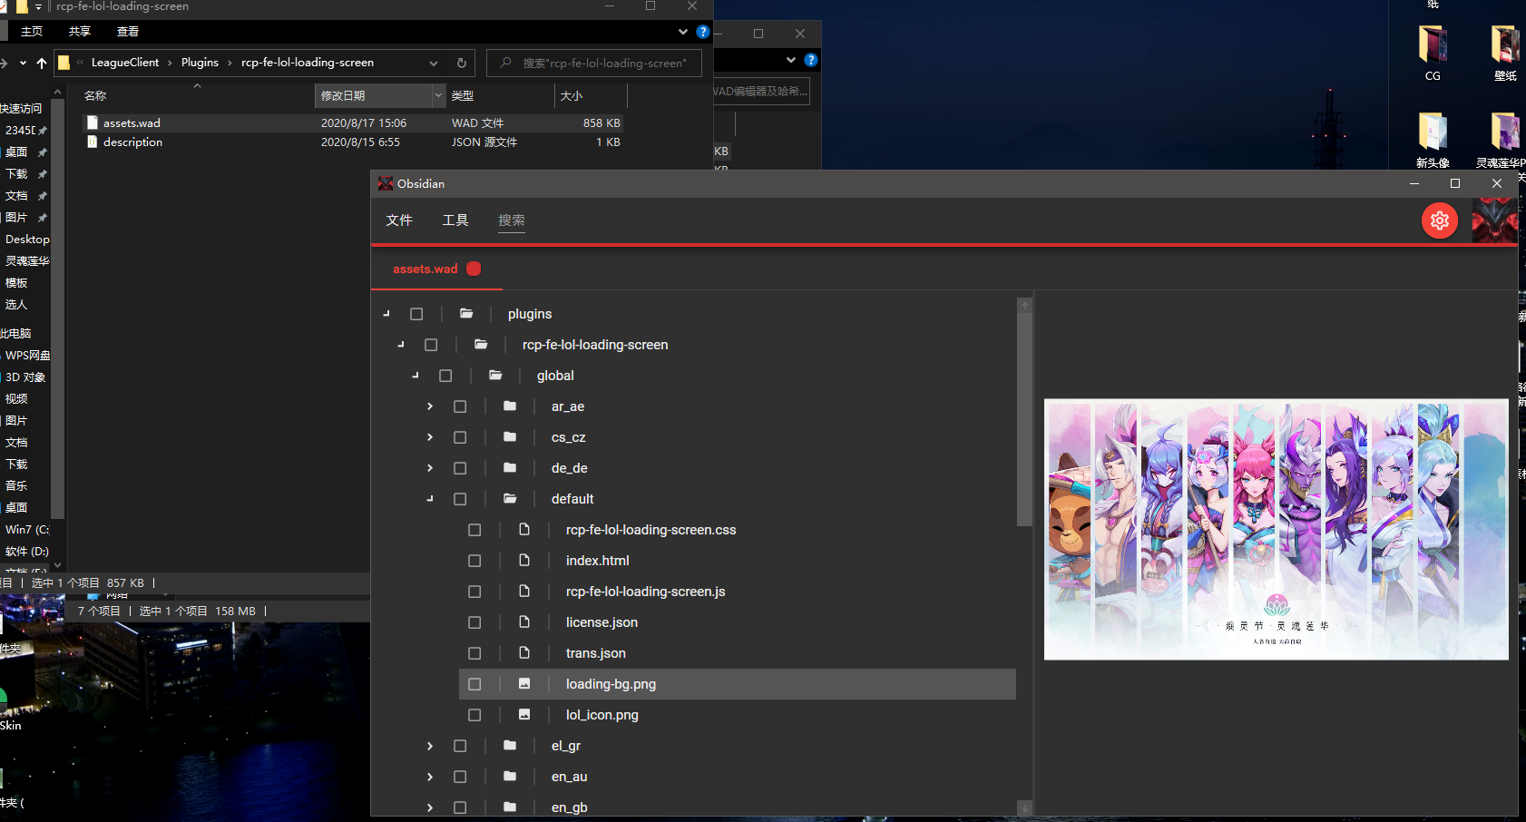This screenshot has height=822, width=1526.
Task: Check the rcp-fe-lol-loading-screen folder checkbox
Action: pos(431,345)
